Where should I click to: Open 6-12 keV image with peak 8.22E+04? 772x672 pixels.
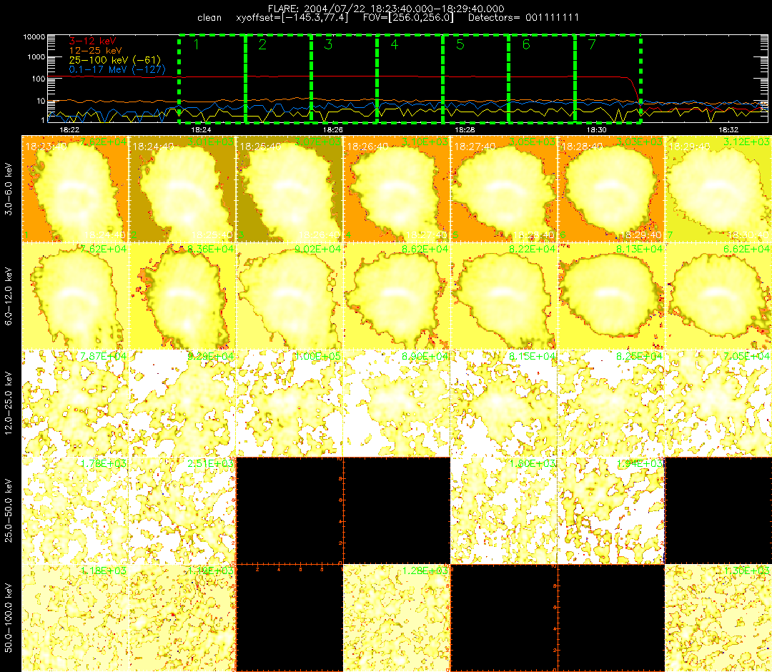click(504, 297)
